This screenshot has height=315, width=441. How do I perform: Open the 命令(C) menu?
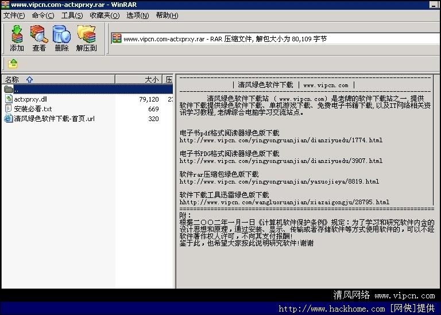coord(44,15)
